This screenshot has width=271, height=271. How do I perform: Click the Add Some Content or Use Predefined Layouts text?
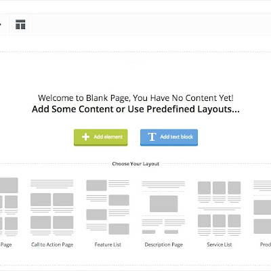pyautogui.click(x=135, y=109)
